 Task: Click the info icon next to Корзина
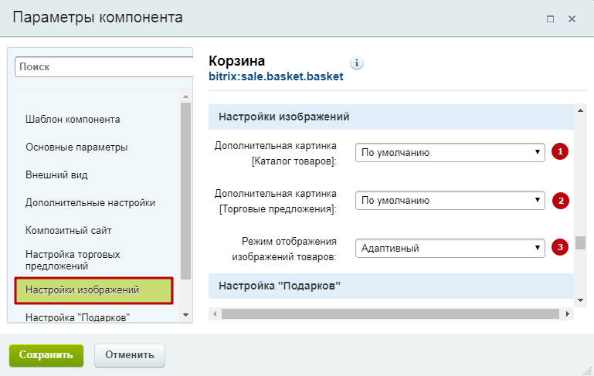[357, 63]
